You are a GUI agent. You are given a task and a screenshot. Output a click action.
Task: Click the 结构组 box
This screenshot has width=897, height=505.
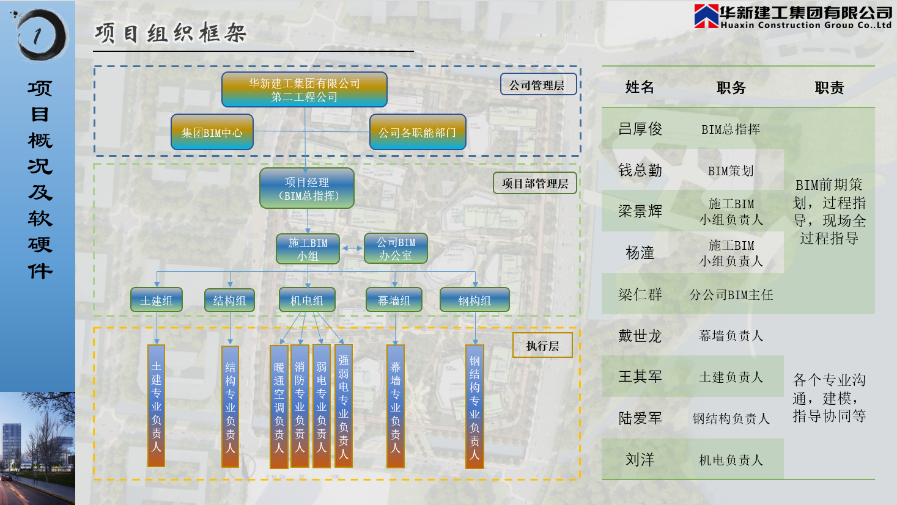pos(230,300)
